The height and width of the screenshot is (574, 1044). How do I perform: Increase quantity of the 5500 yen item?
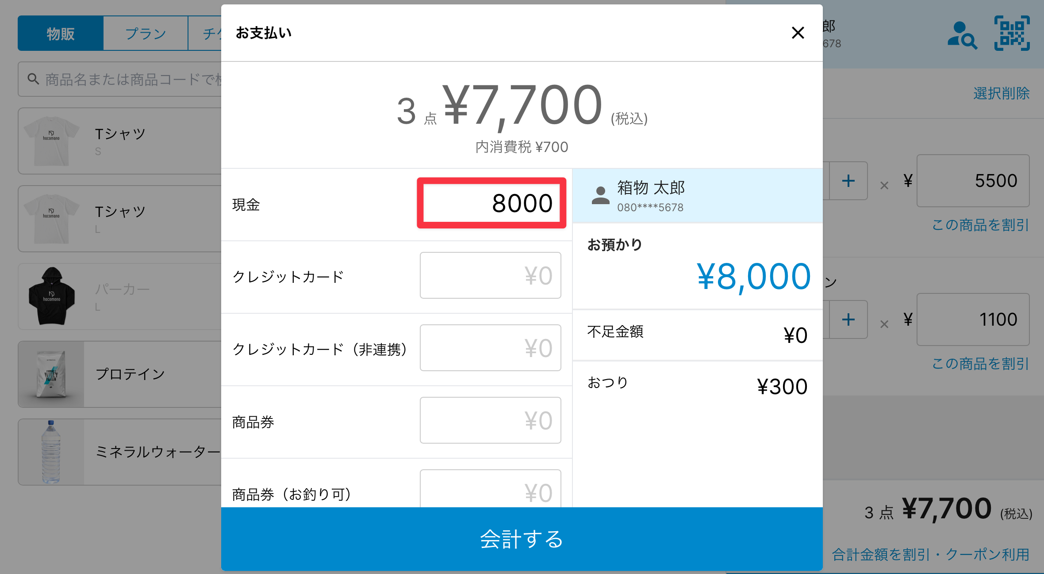coord(848,181)
